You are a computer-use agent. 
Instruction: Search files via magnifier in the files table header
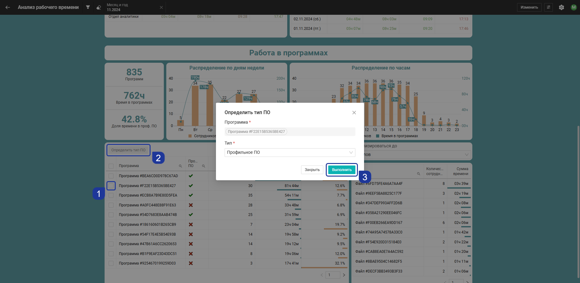coord(419,174)
